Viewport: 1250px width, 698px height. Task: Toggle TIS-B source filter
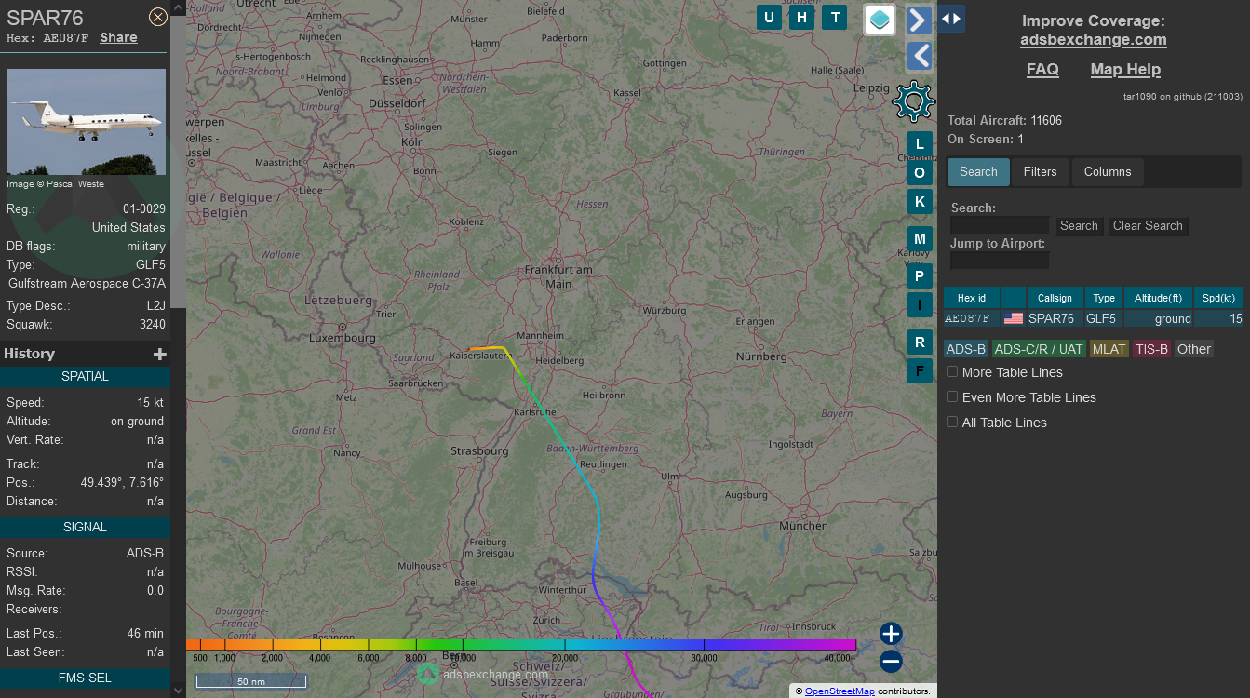tap(1151, 349)
